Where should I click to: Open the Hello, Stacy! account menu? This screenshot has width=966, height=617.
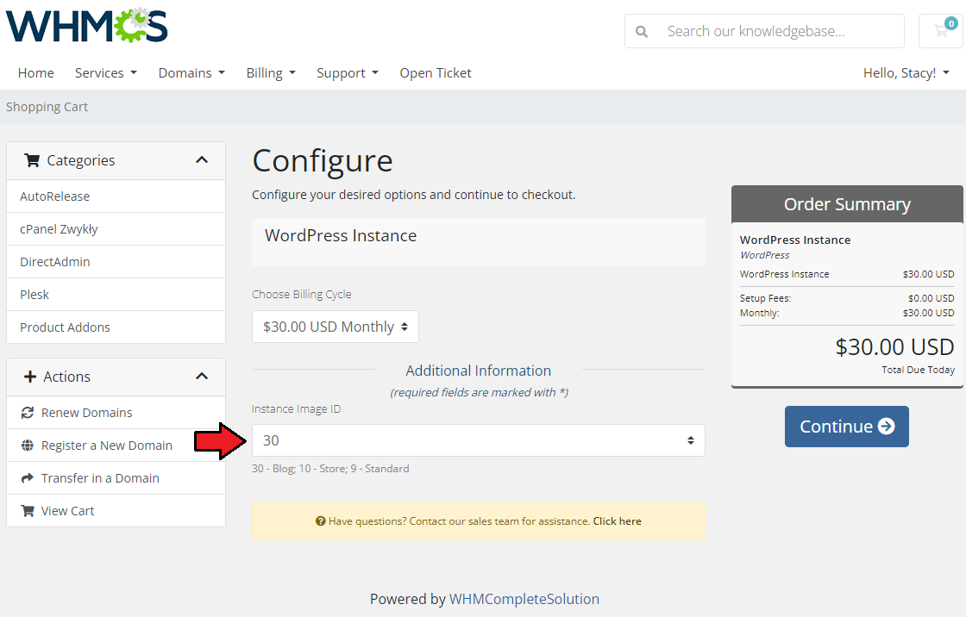pyautogui.click(x=906, y=72)
